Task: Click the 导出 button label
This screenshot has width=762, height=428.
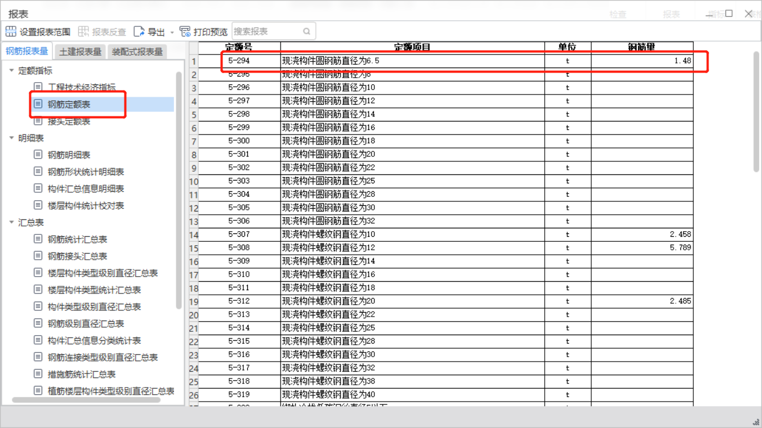Action: pos(156,32)
